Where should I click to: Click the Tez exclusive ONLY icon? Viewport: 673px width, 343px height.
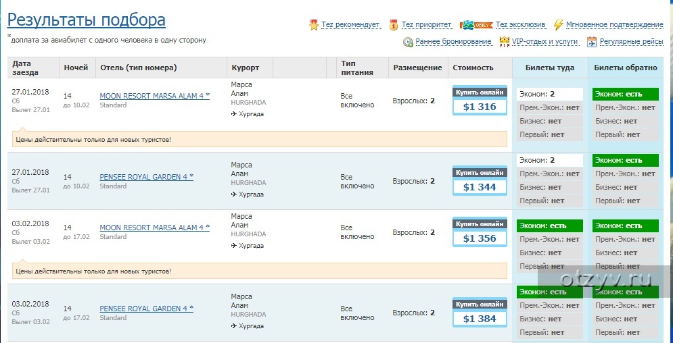(476, 25)
